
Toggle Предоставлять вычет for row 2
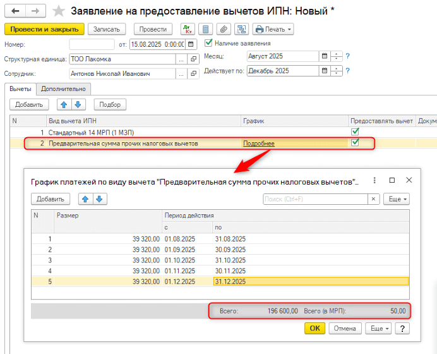355,143
